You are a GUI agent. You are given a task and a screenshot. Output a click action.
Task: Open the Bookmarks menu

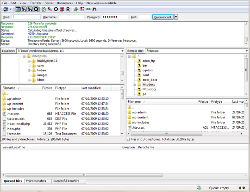[65, 3]
